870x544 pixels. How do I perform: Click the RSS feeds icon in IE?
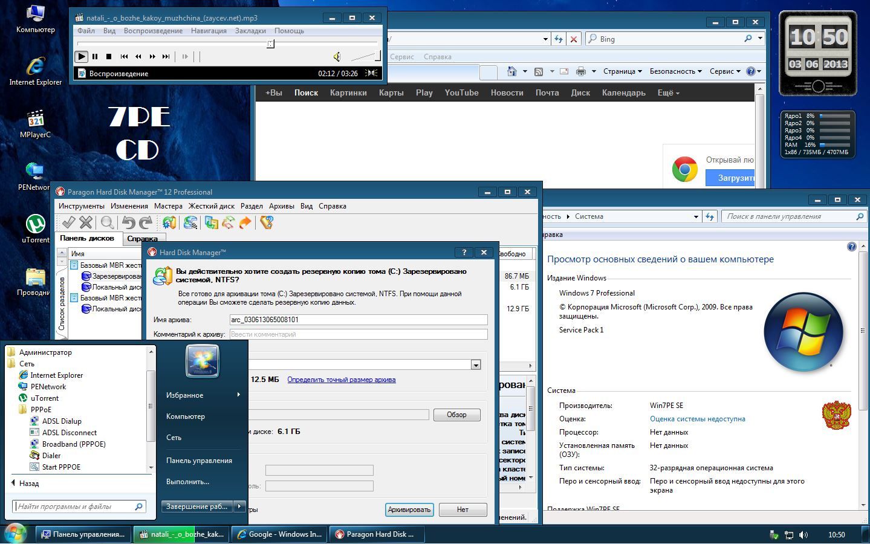(539, 71)
